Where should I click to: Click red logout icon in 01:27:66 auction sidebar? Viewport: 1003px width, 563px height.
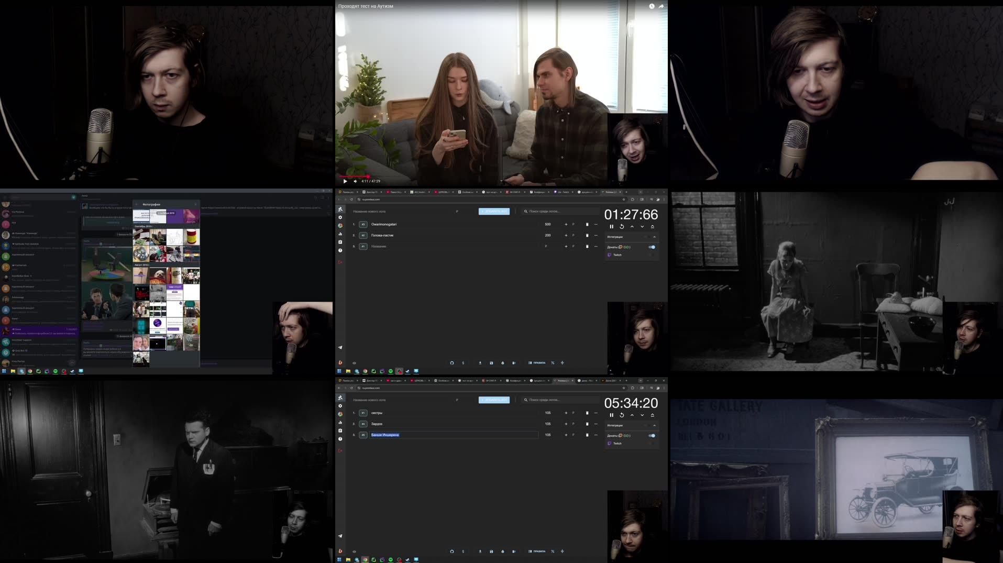coord(340,262)
